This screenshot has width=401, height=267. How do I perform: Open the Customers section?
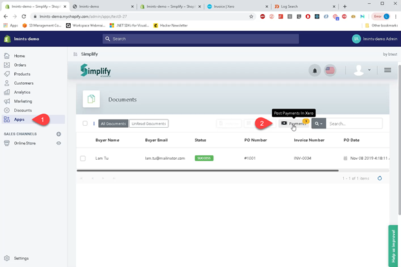(x=23, y=83)
